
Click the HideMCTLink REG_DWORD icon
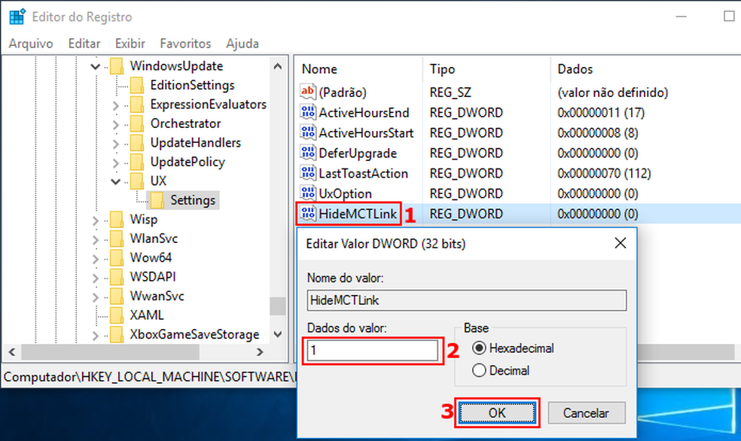(309, 214)
